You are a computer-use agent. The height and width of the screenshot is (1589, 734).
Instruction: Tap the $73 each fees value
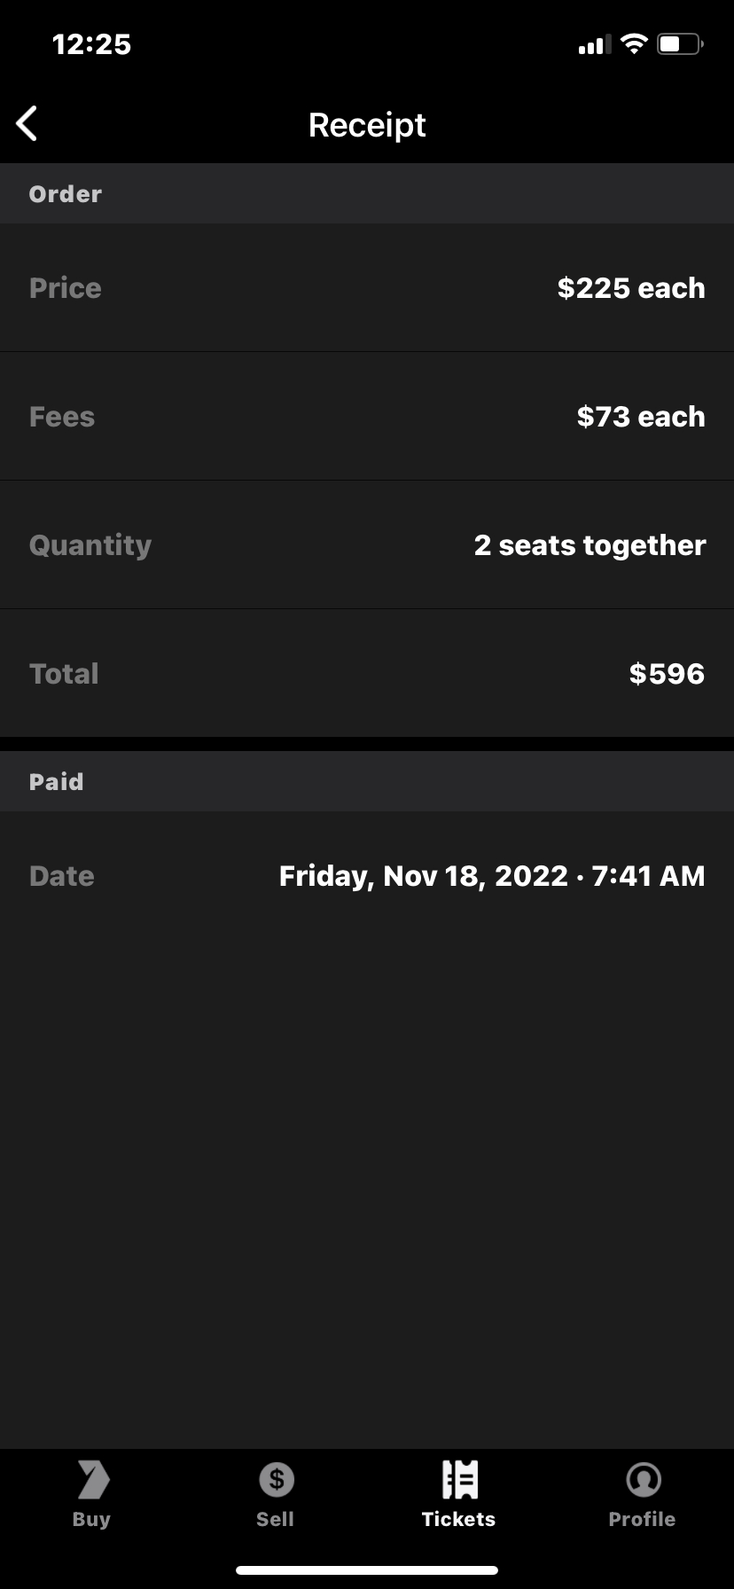tap(640, 417)
